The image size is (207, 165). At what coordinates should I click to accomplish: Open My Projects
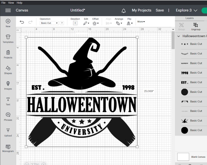click(142, 10)
